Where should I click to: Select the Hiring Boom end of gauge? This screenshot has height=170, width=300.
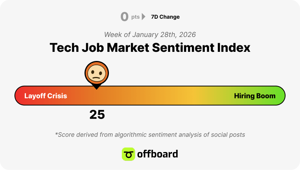255,96
